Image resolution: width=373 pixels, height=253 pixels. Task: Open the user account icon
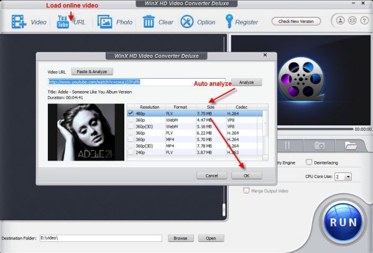(x=340, y=20)
